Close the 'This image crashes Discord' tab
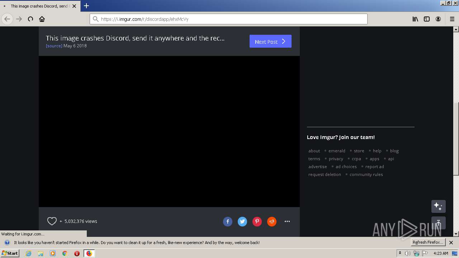The height and width of the screenshot is (258, 459). coord(74,6)
